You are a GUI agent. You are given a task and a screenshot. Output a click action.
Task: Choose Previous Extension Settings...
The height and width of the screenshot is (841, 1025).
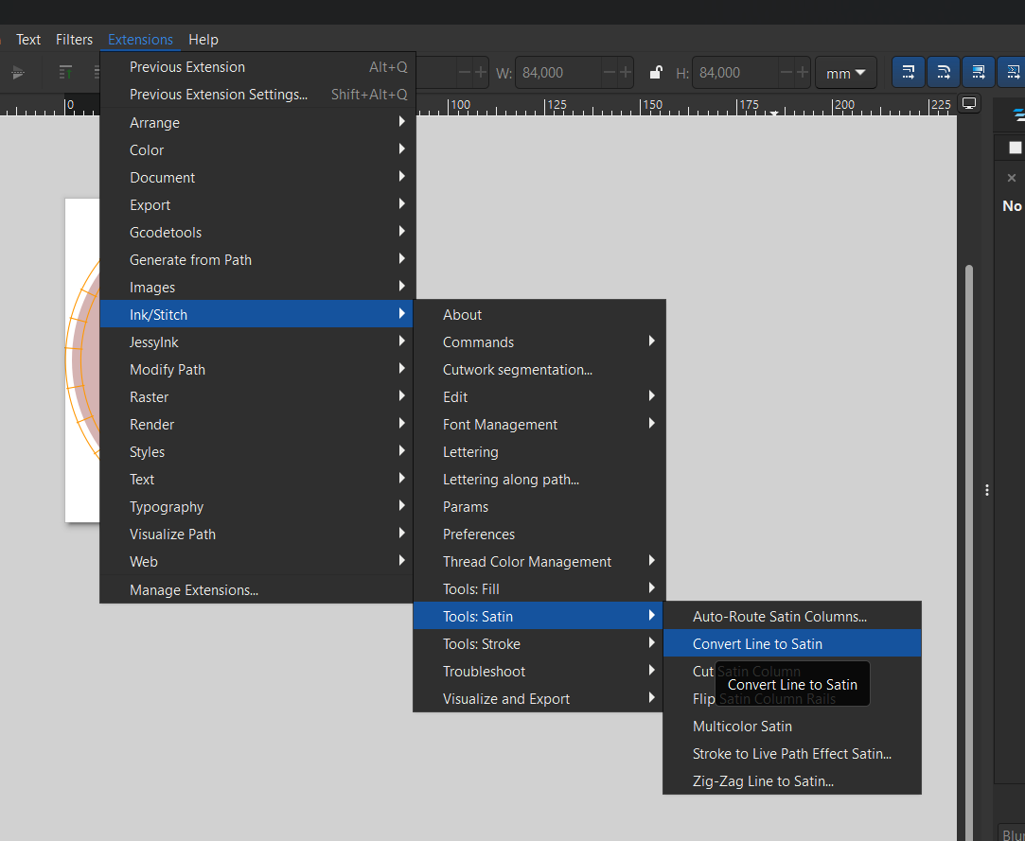257,95
